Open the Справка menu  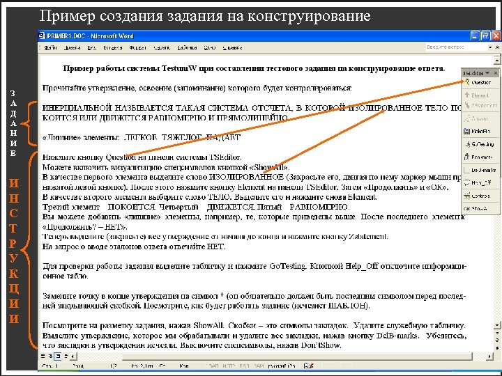click(232, 47)
